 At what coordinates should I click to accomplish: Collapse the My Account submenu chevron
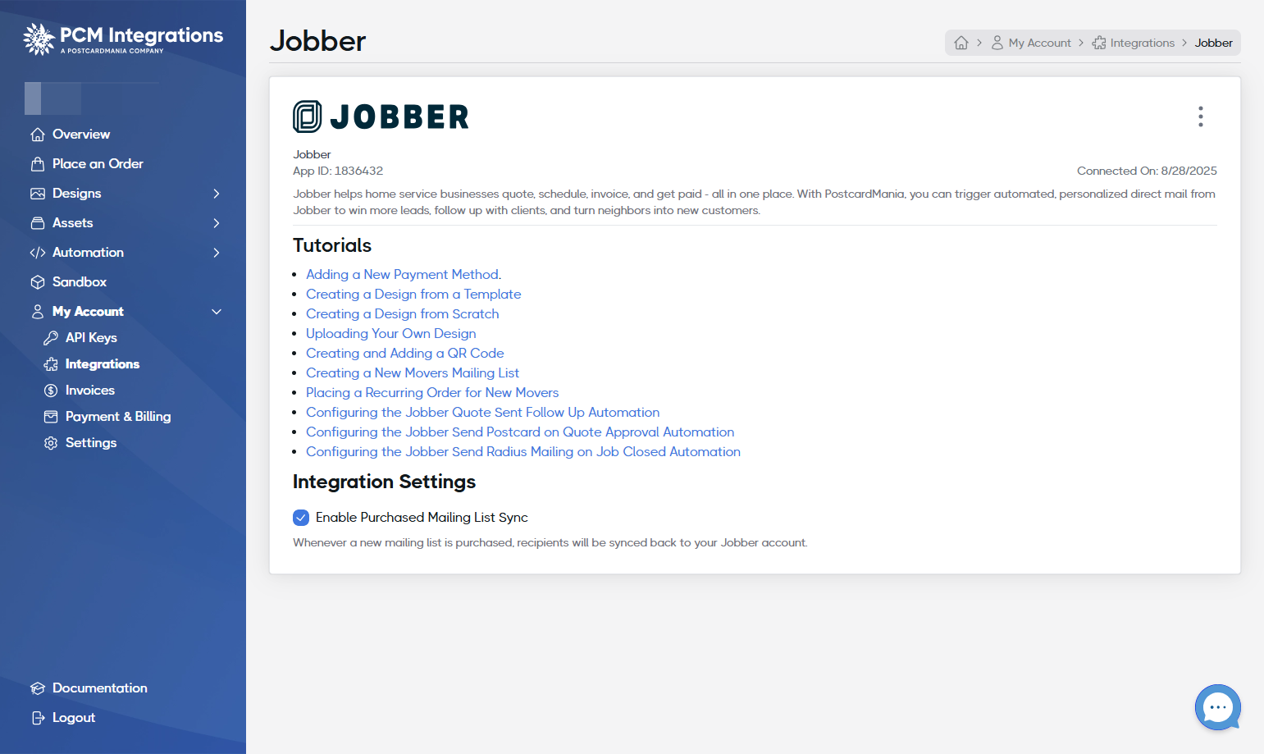click(217, 312)
